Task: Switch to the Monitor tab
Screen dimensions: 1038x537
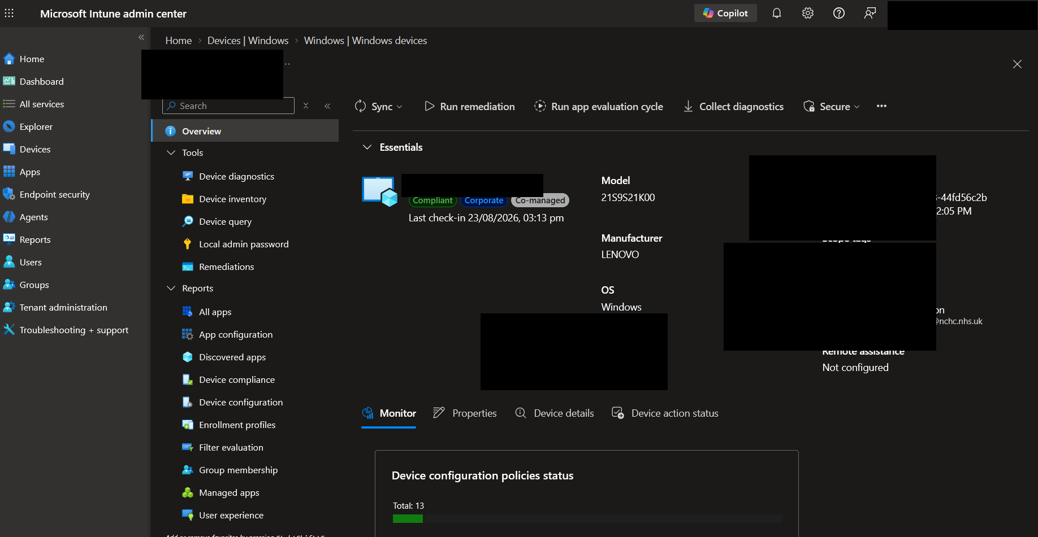Action: point(389,413)
